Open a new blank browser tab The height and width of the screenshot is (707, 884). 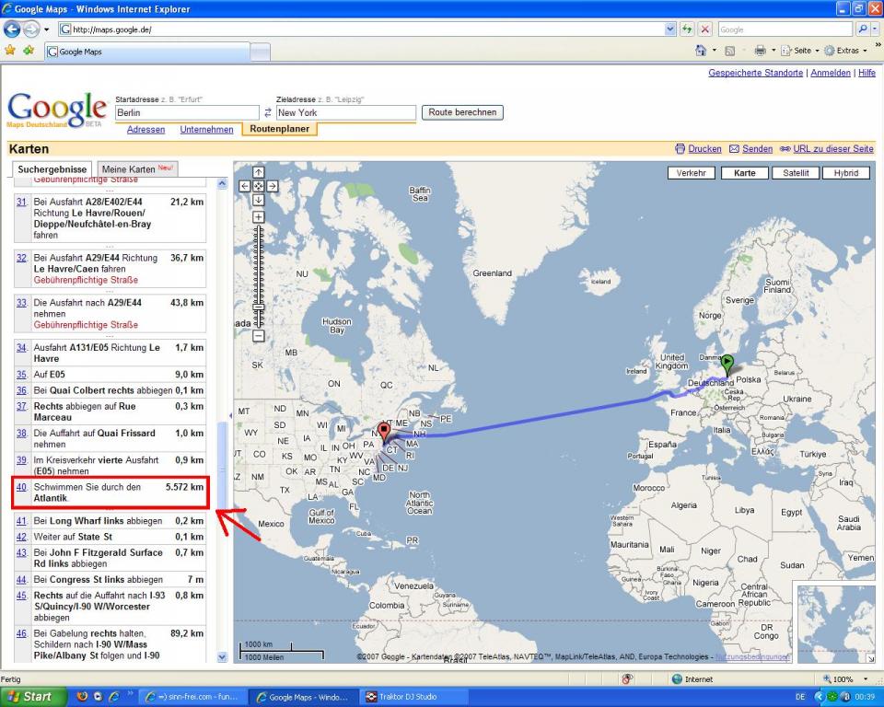point(260,52)
